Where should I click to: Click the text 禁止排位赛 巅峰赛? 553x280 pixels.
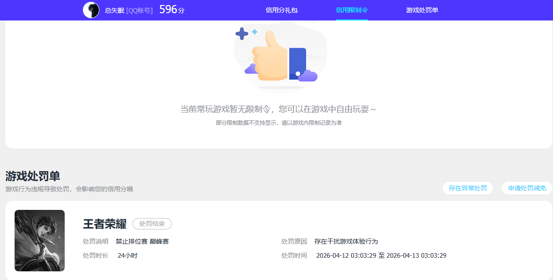point(142,241)
